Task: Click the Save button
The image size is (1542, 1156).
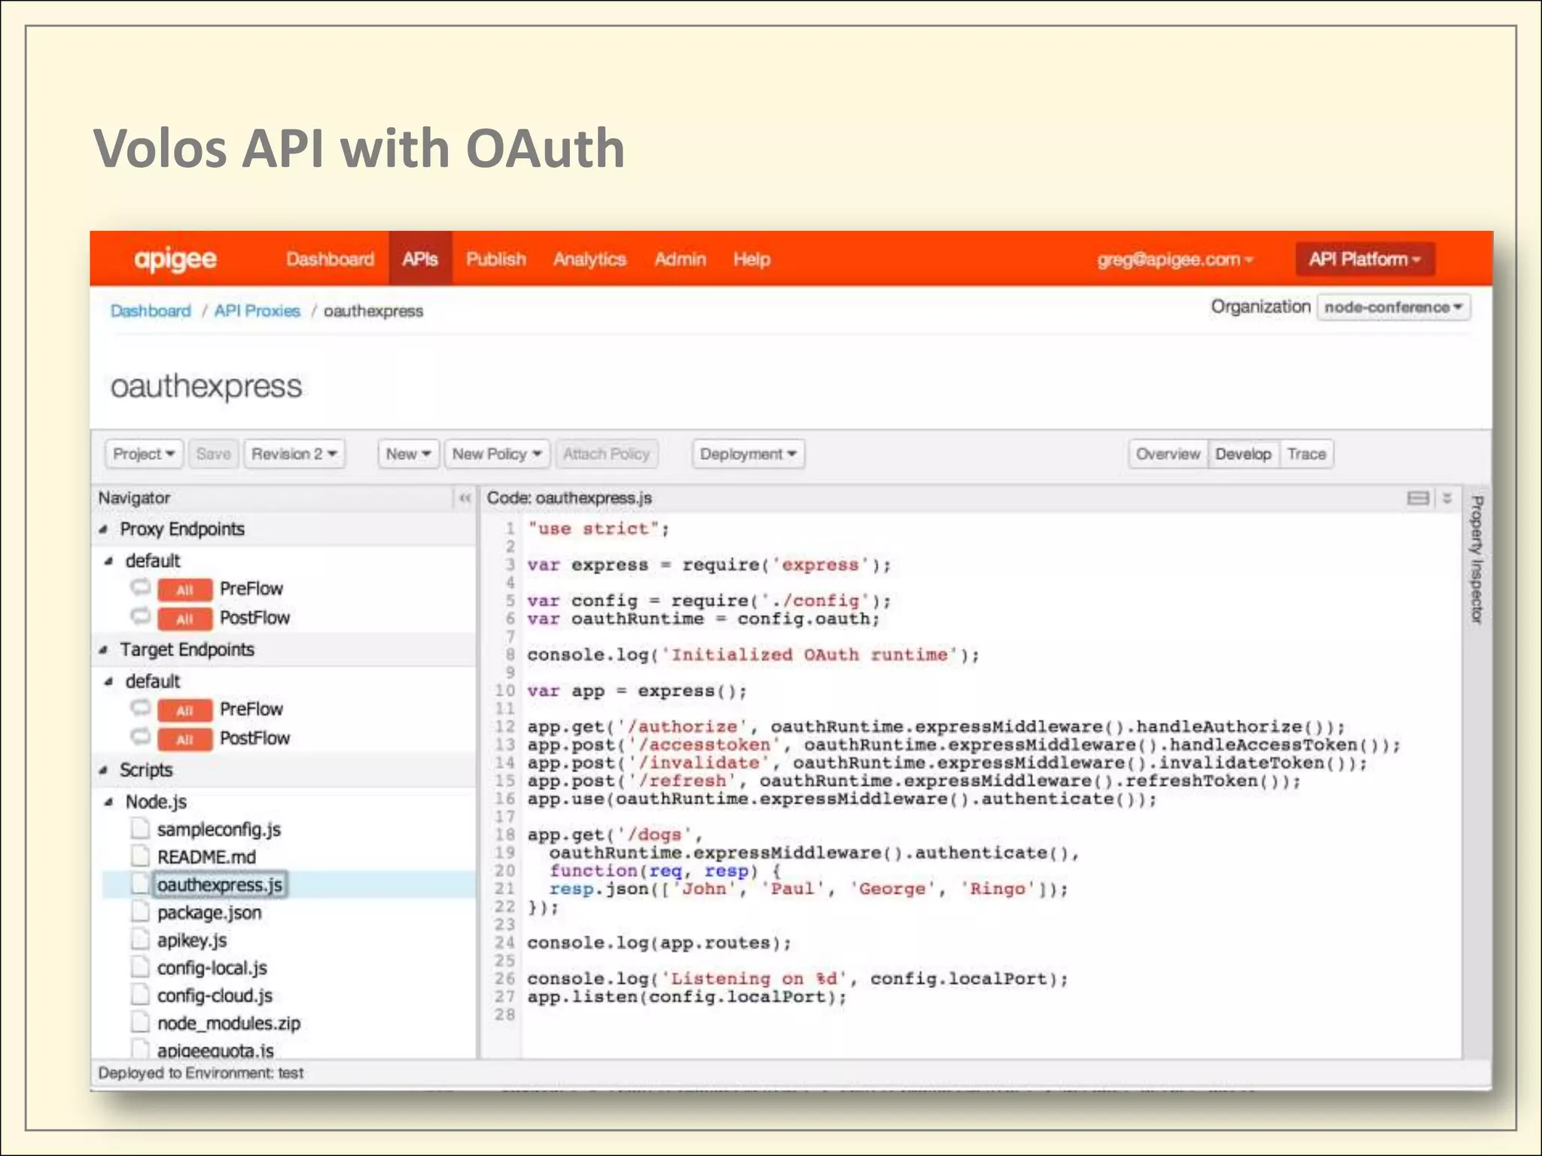Action: click(214, 454)
